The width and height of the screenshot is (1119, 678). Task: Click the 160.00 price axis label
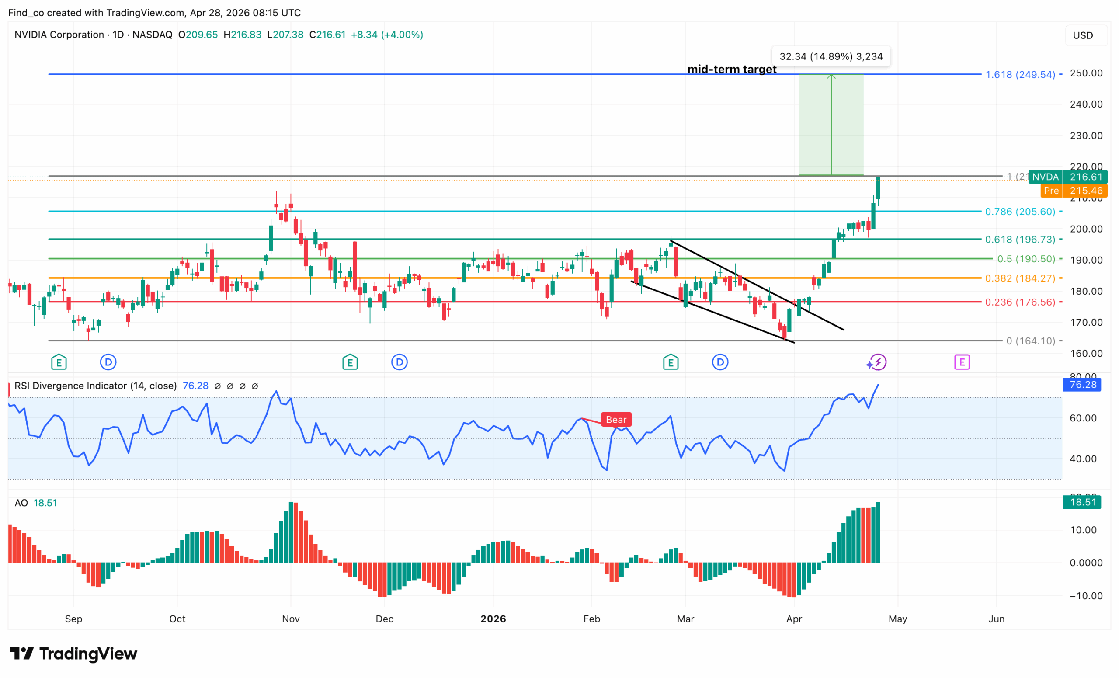coord(1086,353)
